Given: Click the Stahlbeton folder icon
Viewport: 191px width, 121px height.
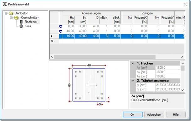Looking at the screenshot, I should coord(11,13).
